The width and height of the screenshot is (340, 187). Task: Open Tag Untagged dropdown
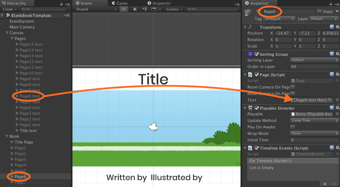[279, 19]
